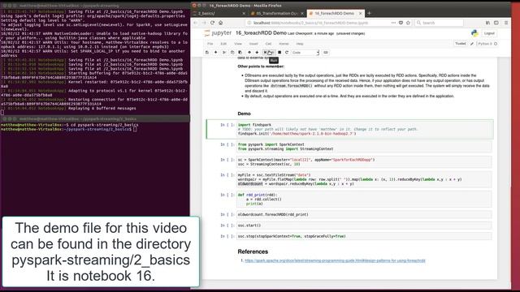520x292 pixels.
Task: Move the selected cell up
Action: point(249,52)
